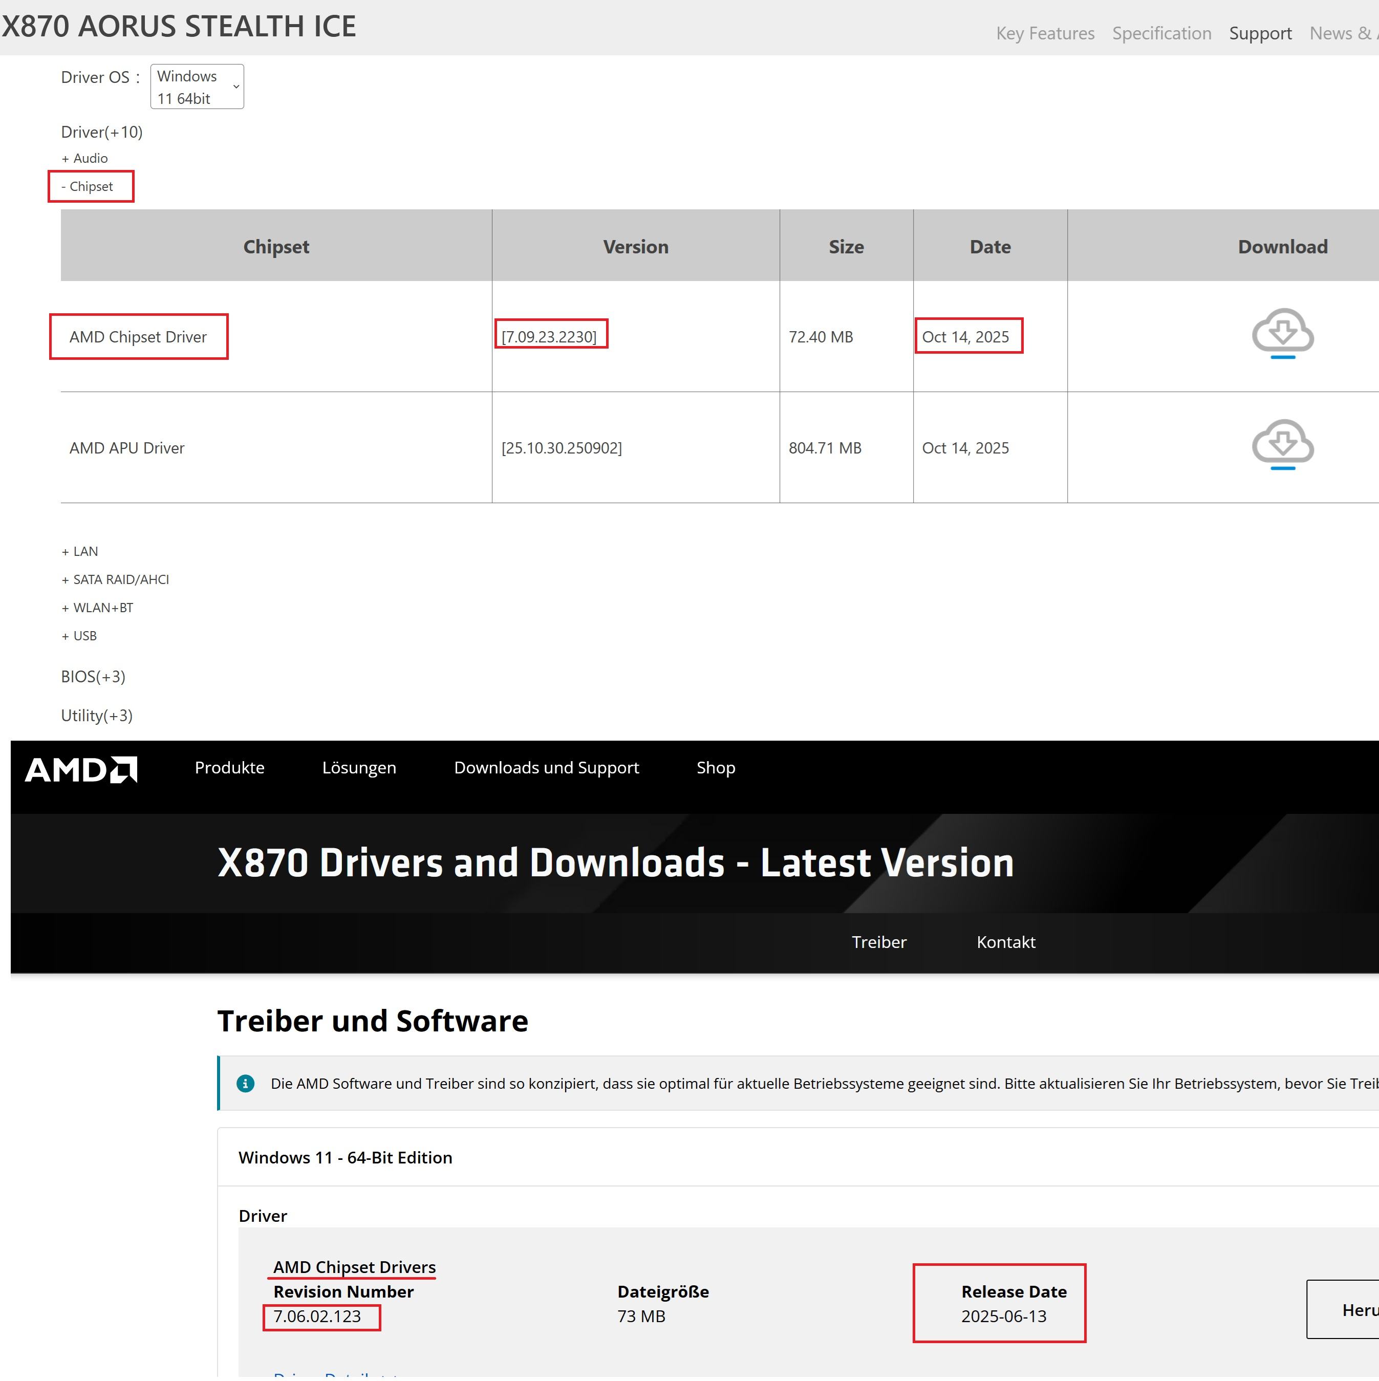Image resolution: width=1379 pixels, height=1381 pixels.
Task: Download the AMD Chipset Driver via cloud icon
Action: click(x=1282, y=332)
